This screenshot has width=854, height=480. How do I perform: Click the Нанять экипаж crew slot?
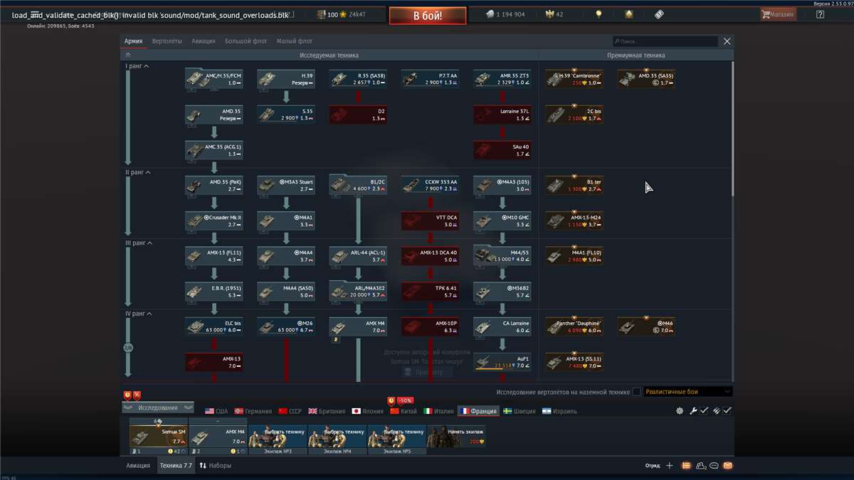[x=456, y=437]
